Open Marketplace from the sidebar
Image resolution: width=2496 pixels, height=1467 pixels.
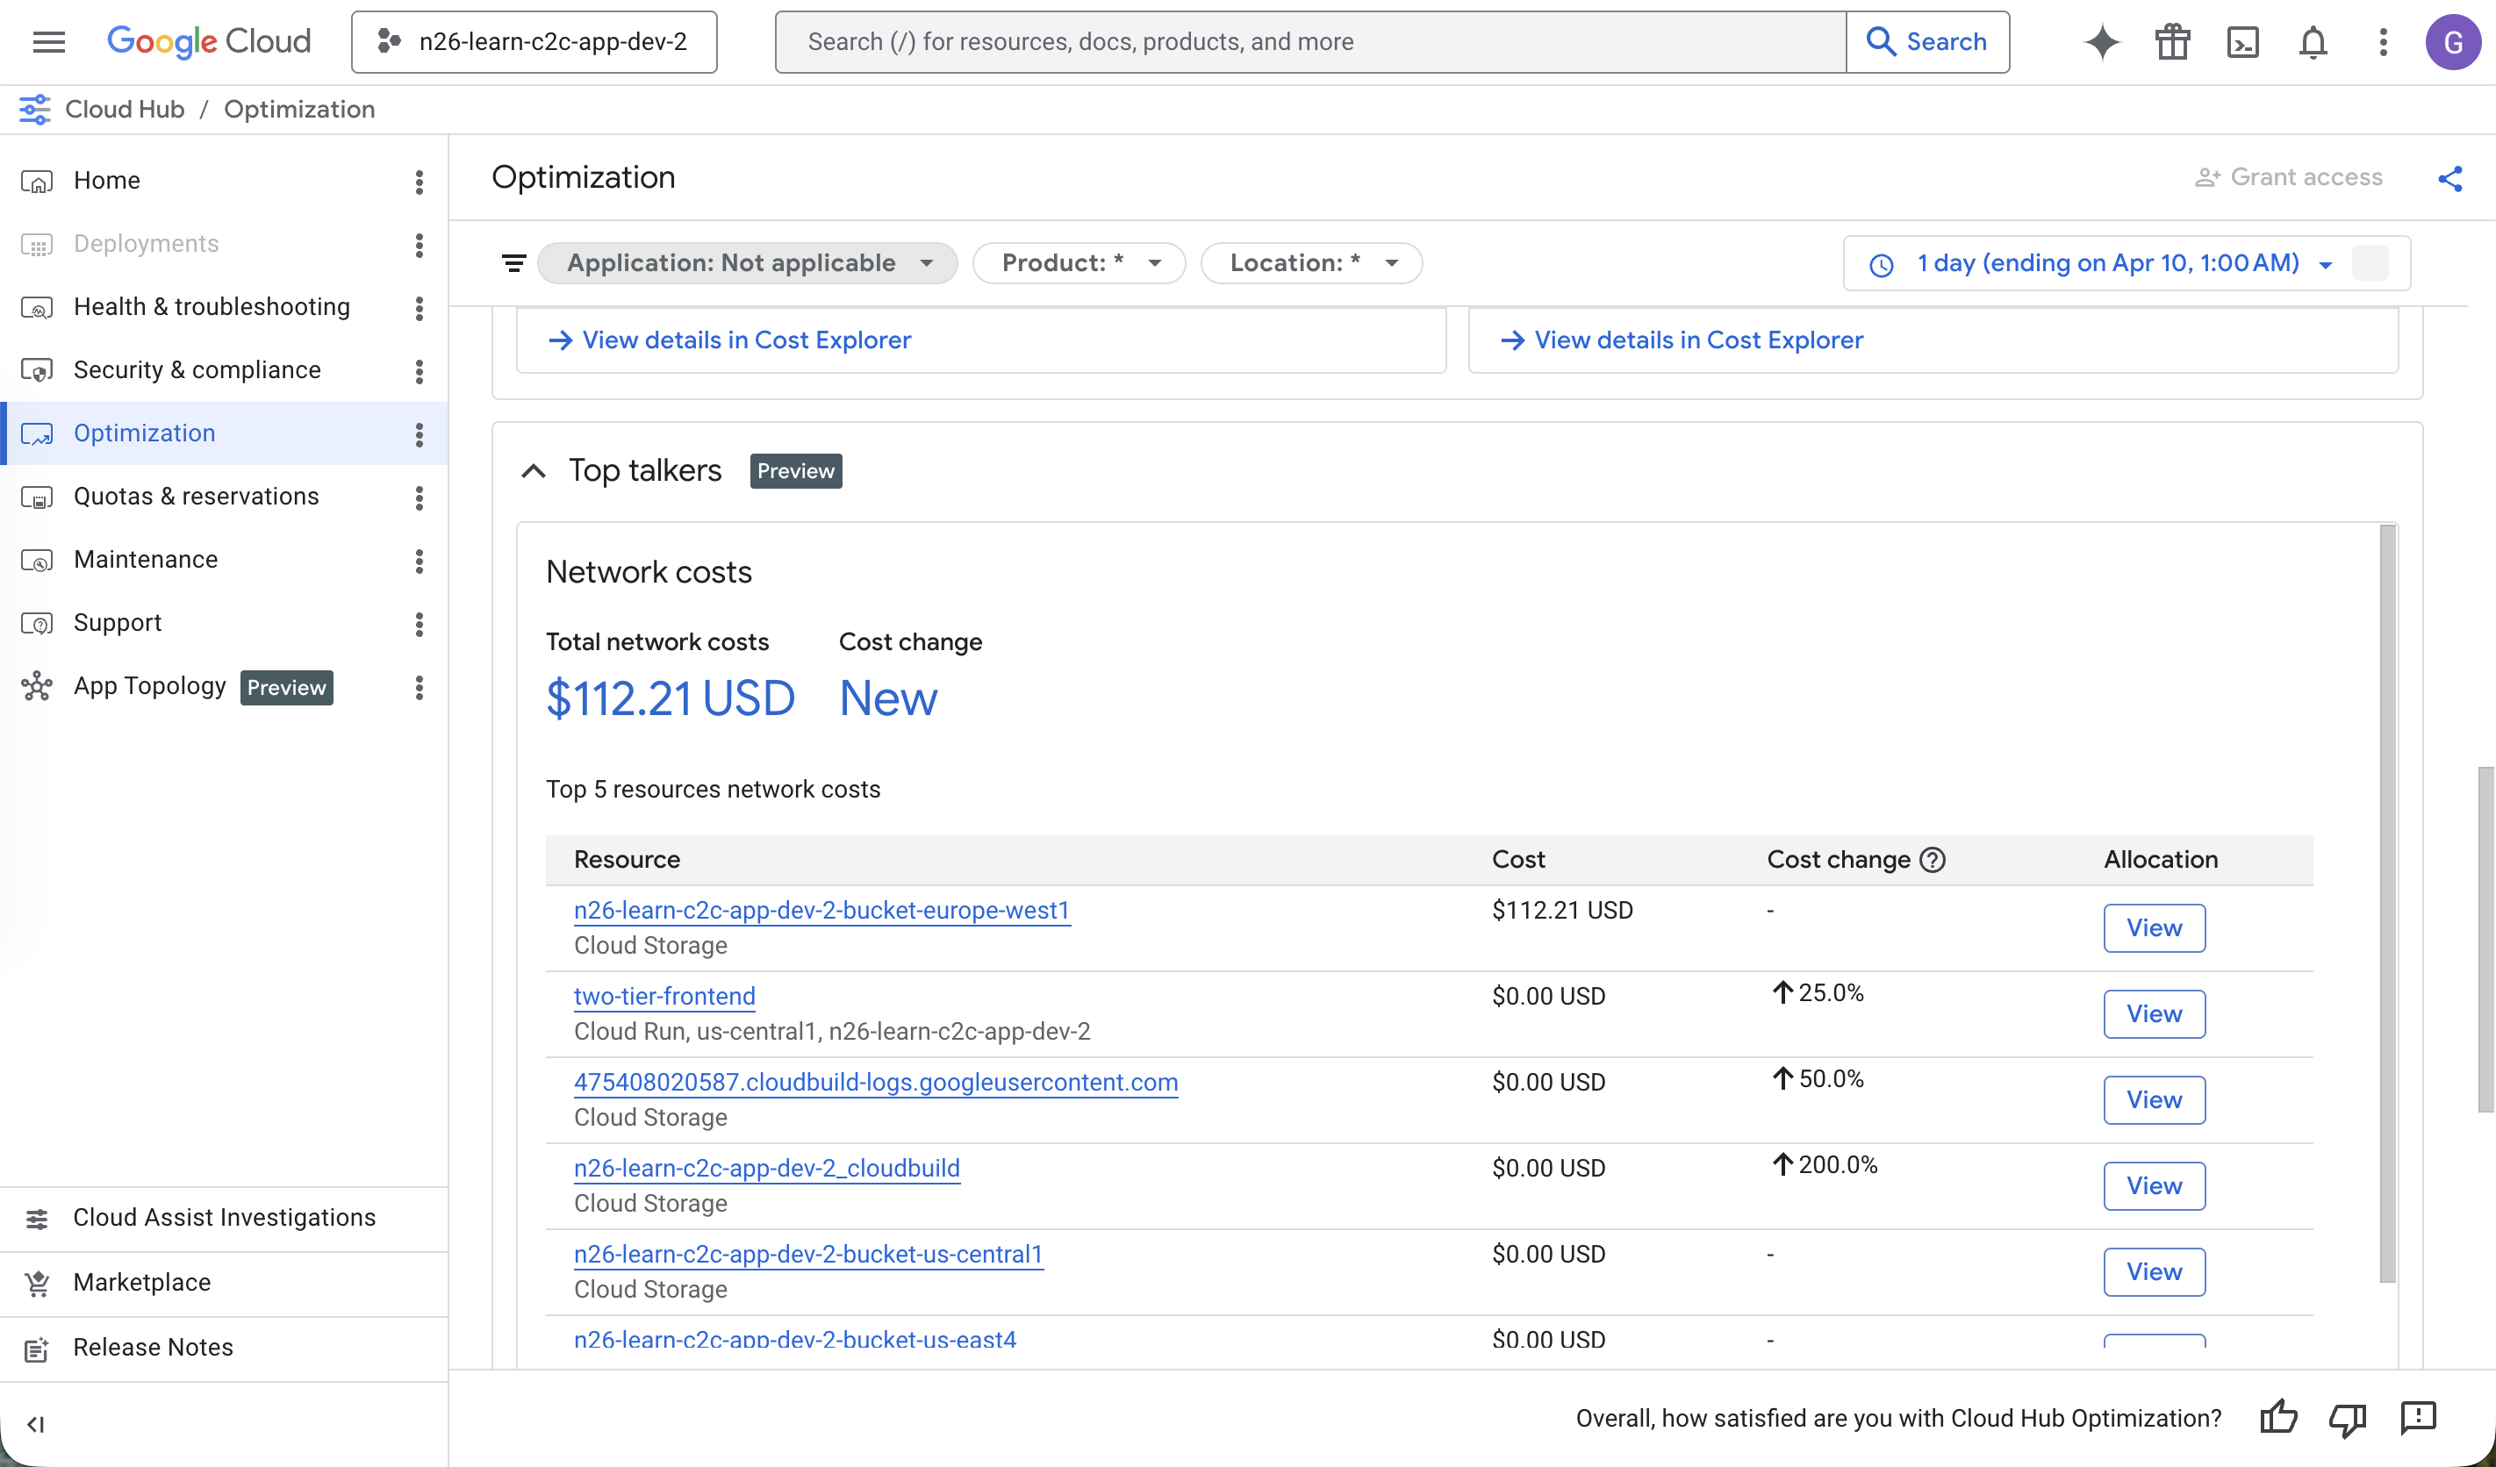[141, 1282]
